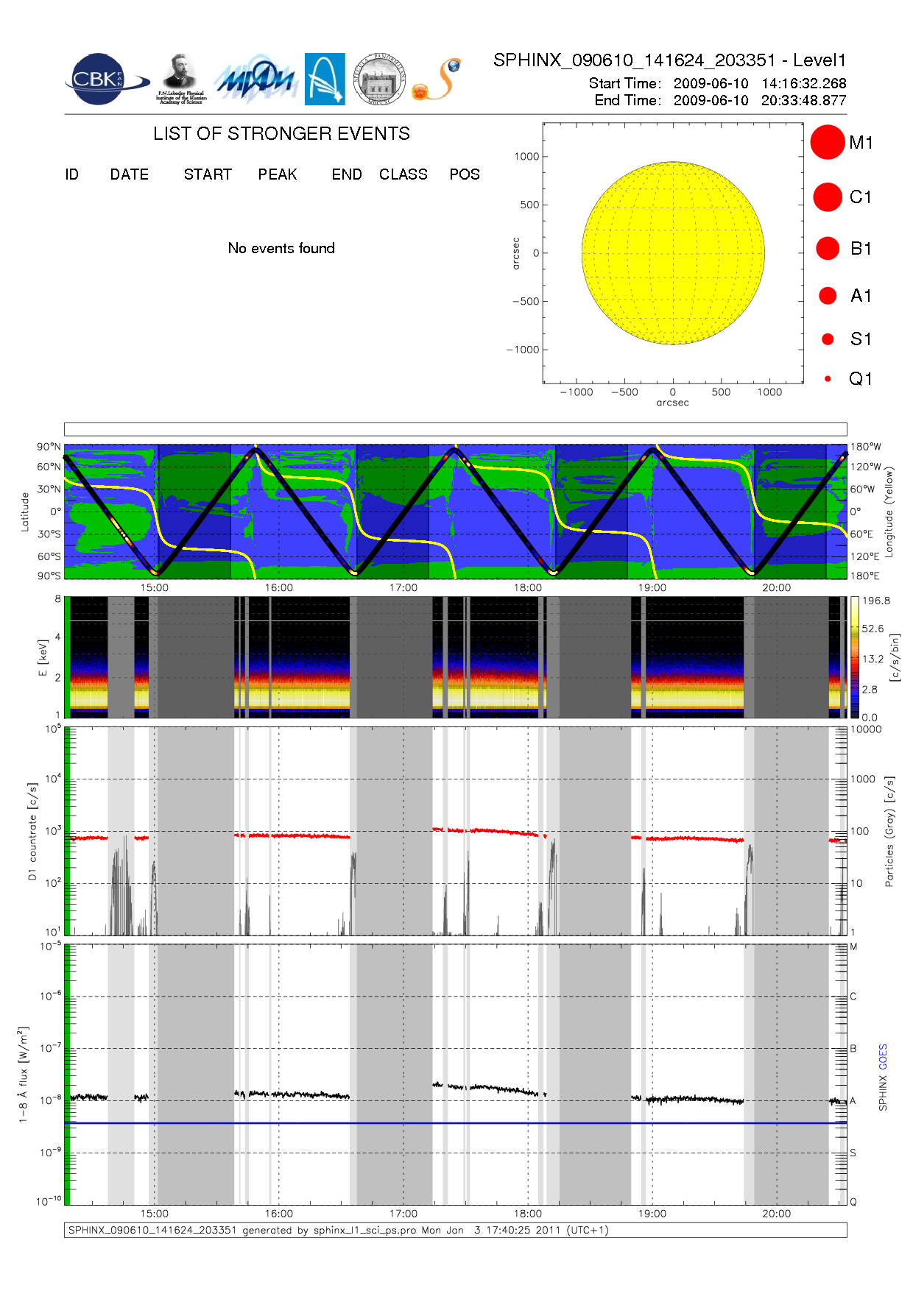
Task: Click the End Time value 20:33:48.877
Action: [x=803, y=100]
